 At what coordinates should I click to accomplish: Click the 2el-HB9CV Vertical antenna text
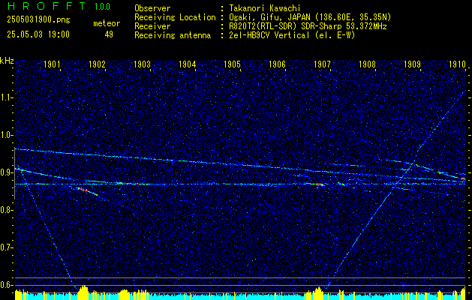[293, 35]
